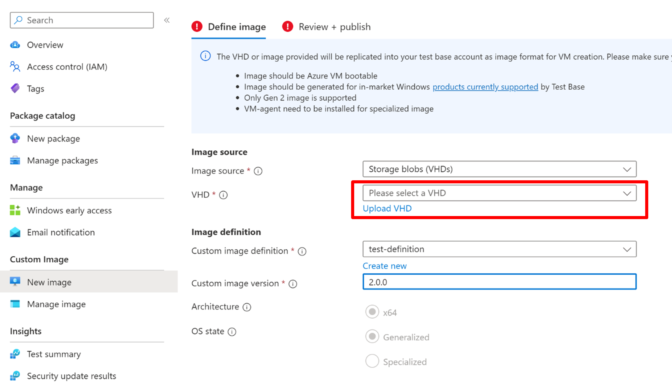Open products currently supported link

tap(485, 87)
